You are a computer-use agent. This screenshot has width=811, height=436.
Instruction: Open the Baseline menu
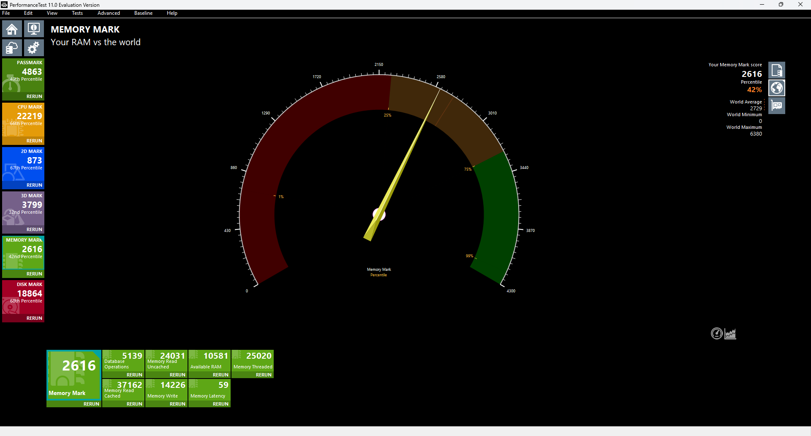click(143, 13)
